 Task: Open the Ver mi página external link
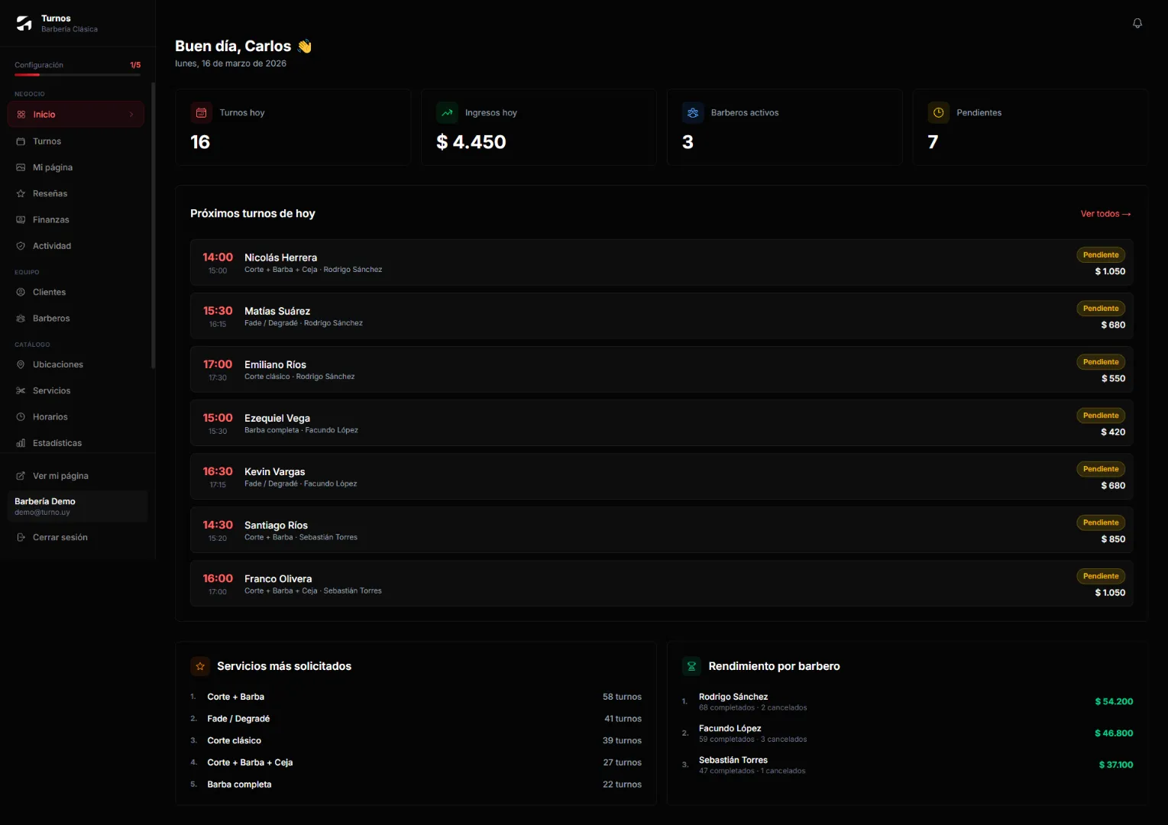pos(60,476)
